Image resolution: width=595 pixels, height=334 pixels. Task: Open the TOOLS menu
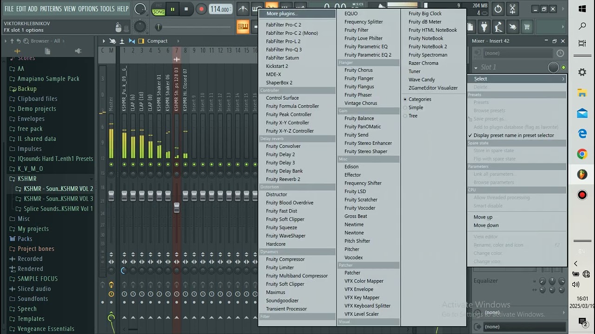[107, 9]
